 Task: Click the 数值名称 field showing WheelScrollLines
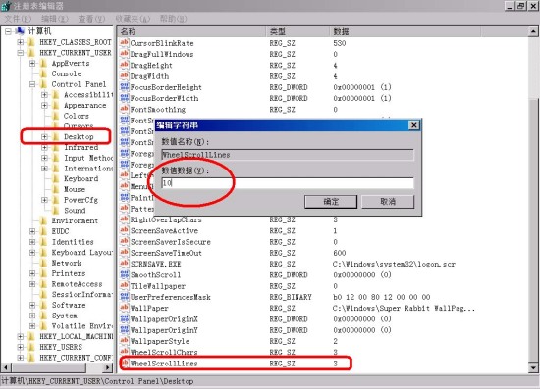pyautogui.click(x=288, y=155)
